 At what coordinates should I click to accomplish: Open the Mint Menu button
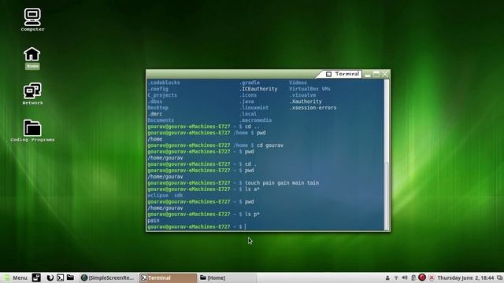(x=16, y=277)
